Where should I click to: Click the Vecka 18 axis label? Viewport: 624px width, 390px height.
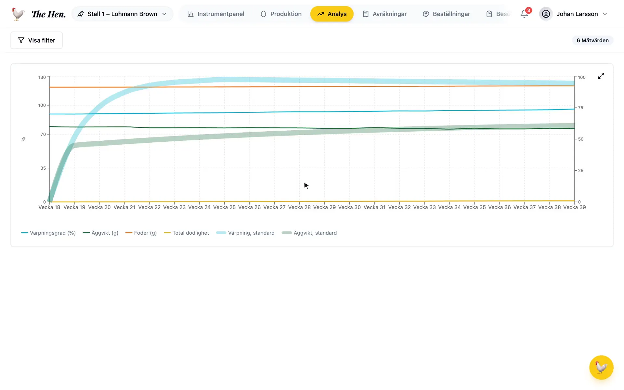[49, 207]
